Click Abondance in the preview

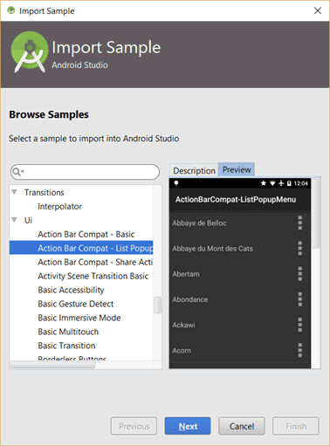[190, 299]
